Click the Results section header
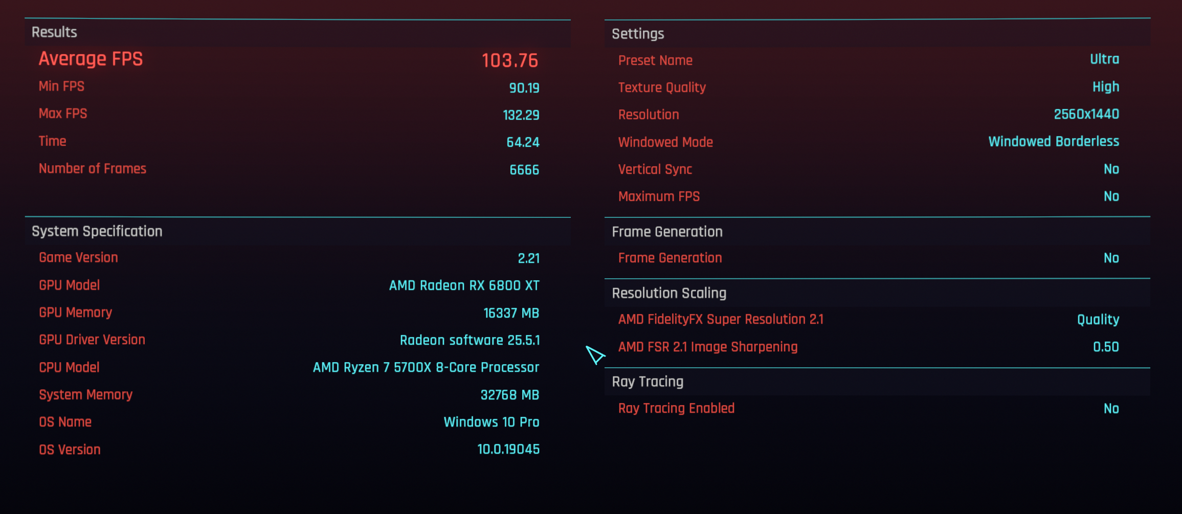This screenshot has width=1182, height=514. coord(54,32)
